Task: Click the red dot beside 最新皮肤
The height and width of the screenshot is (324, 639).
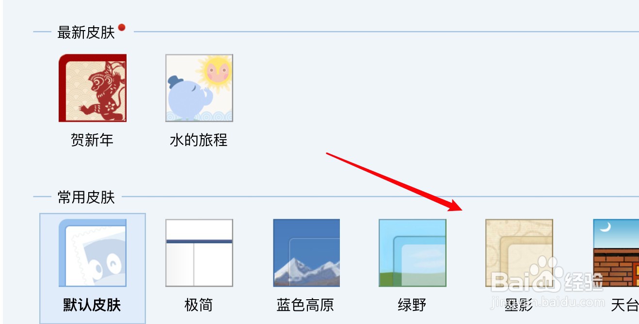Action: click(x=122, y=27)
